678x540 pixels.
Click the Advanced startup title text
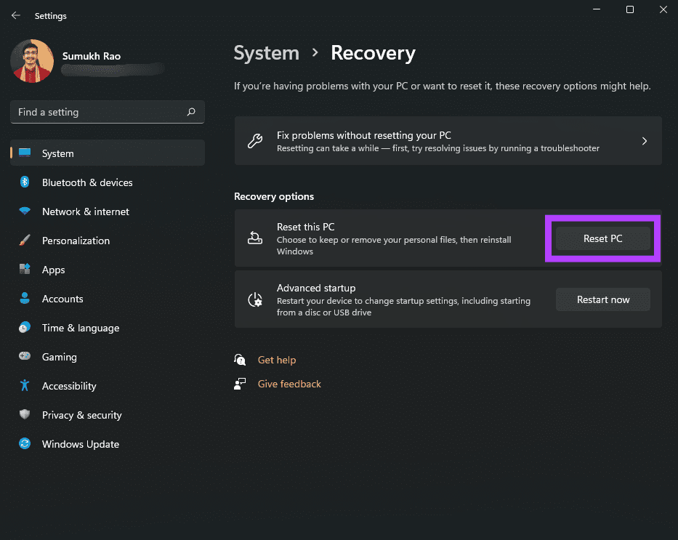coord(316,288)
